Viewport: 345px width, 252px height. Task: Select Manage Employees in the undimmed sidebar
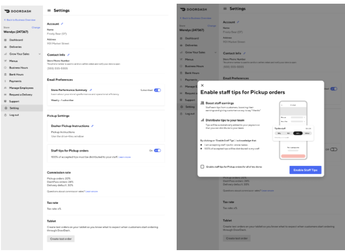click(x=21, y=88)
